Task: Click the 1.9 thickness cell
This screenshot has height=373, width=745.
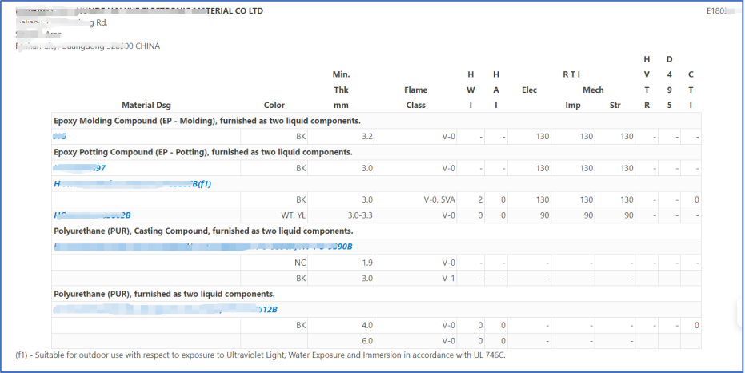Action: tap(341, 263)
